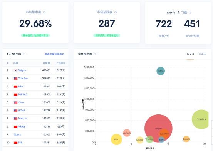Switch to the Listing tab
Viewport: 213px width, 151px height.
click(x=203, y=54)
